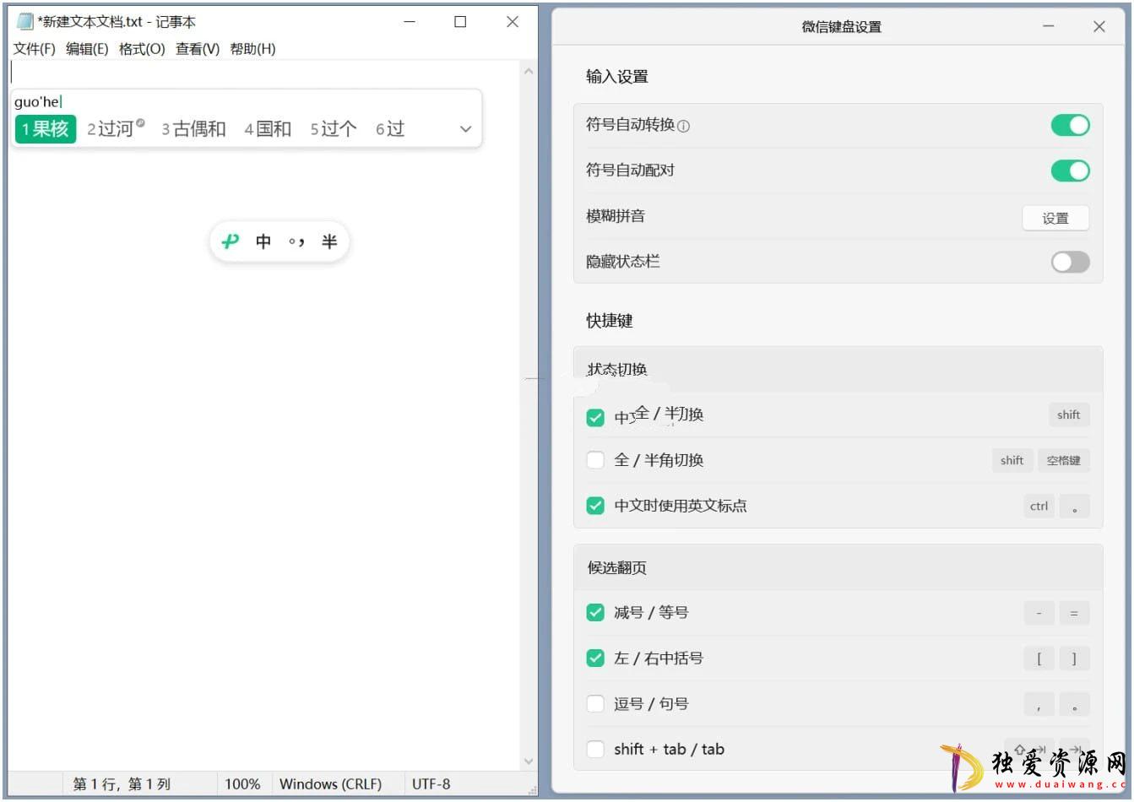Click 快捷键 section heading
1134x802 pixels.
coord(610,321)
